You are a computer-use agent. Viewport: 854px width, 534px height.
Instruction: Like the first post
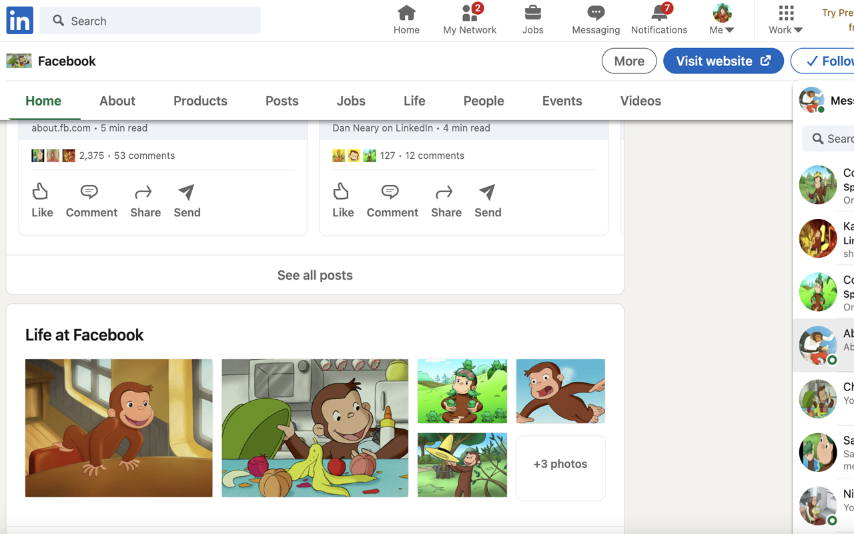[41, 200]
